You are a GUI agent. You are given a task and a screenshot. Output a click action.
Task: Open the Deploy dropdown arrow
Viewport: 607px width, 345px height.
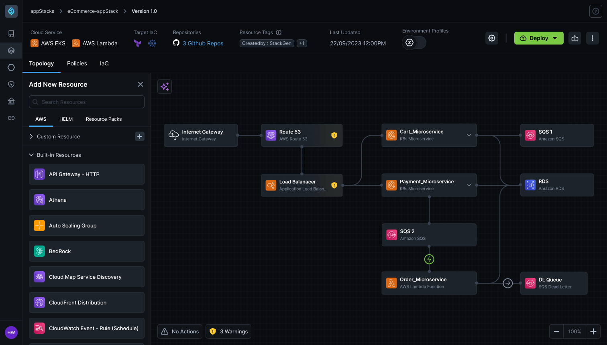click(x=555, y=38)
